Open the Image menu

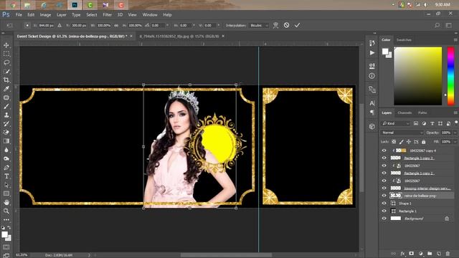coord(45,14)
